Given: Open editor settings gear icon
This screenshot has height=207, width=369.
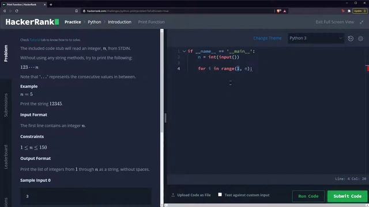Looking at the screenshot, I should 360,39.
